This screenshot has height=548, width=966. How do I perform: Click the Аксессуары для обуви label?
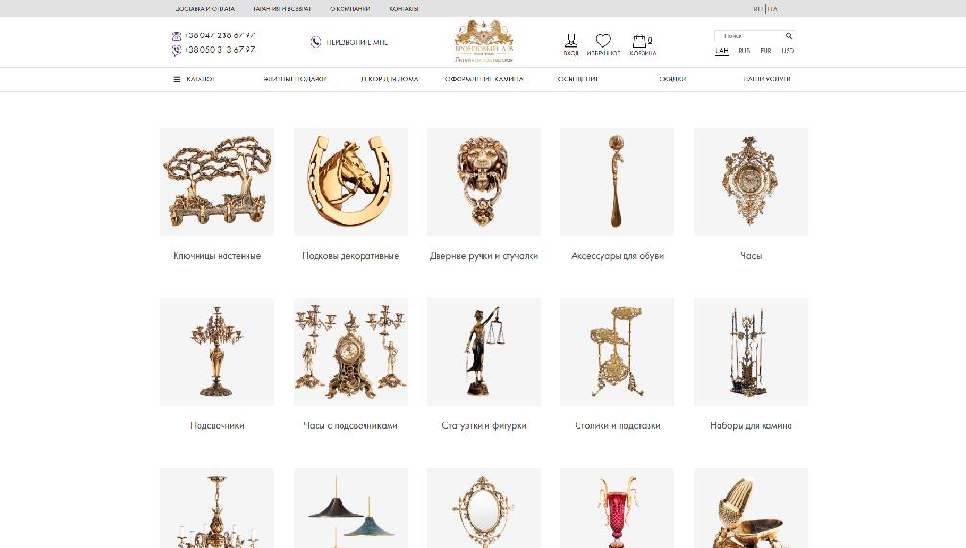click(618, 256)
